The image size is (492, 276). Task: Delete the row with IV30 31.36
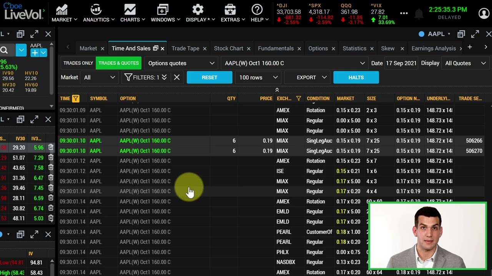coord(51,178)
